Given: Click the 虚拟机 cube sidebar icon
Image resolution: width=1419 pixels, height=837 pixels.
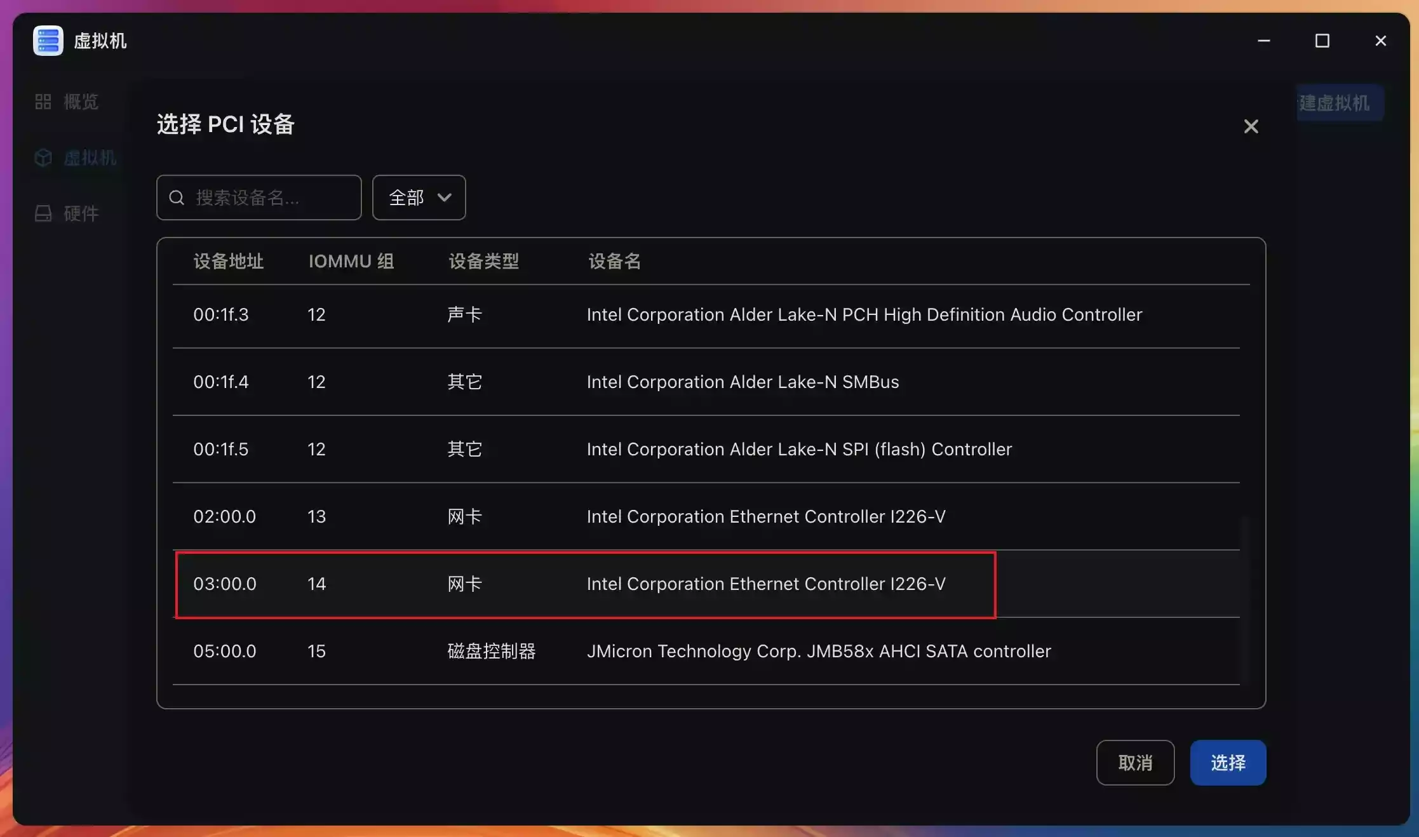Looking at the screenshot, I should coord(43,157).
